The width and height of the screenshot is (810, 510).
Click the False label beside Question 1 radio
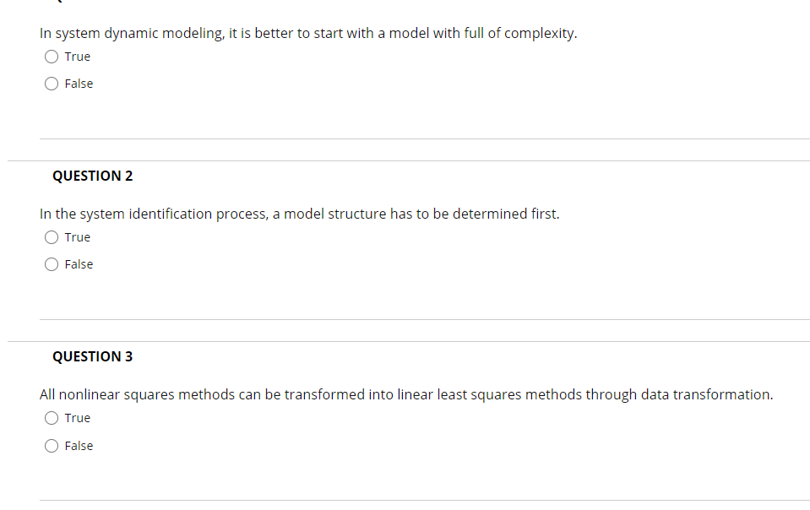click(80, 84)
